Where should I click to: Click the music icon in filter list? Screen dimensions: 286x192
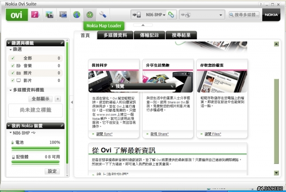[x=18, y=65]
